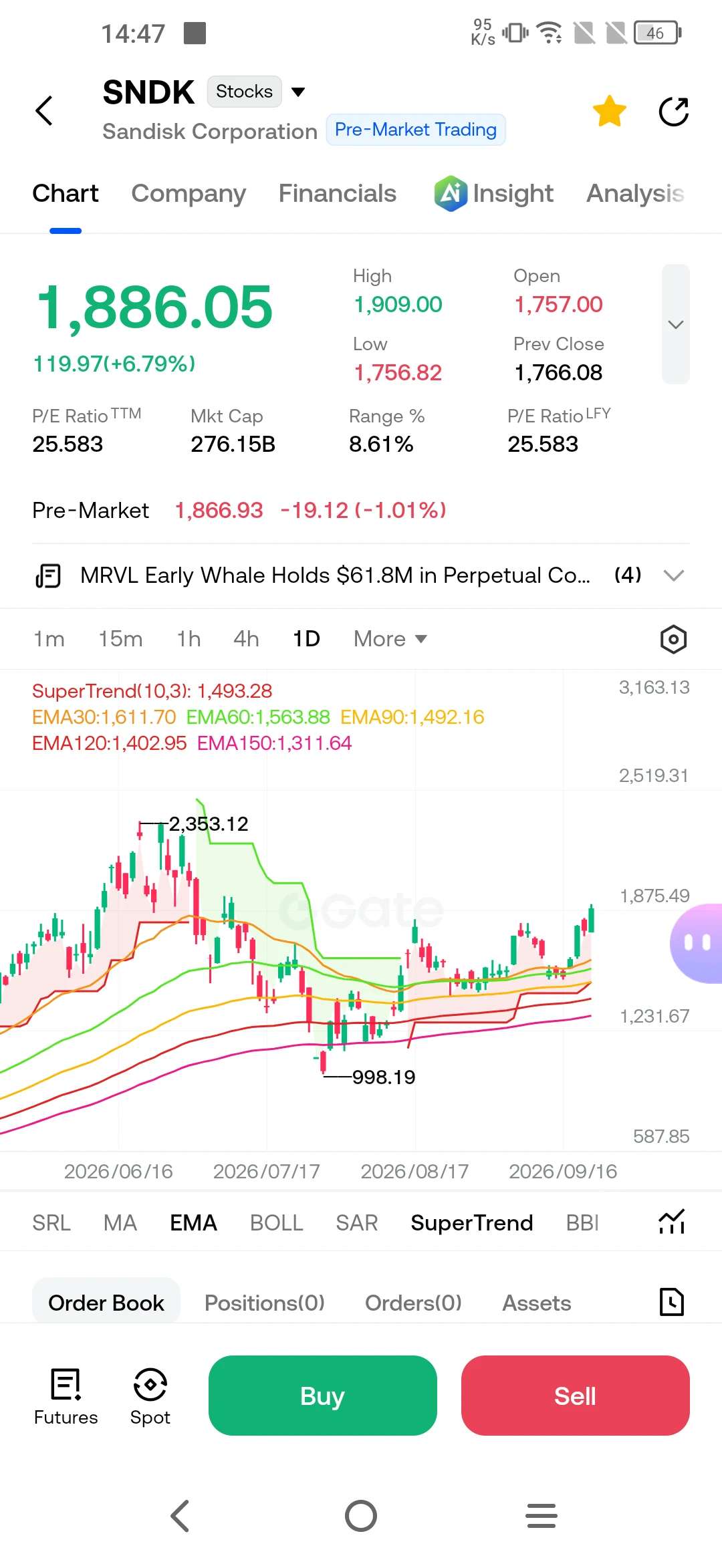Tap the share icon in header

(x=674, y=112)
